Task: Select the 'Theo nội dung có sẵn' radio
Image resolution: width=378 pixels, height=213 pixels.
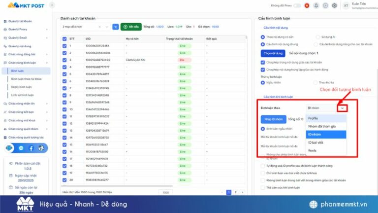Action: point(263,37)
